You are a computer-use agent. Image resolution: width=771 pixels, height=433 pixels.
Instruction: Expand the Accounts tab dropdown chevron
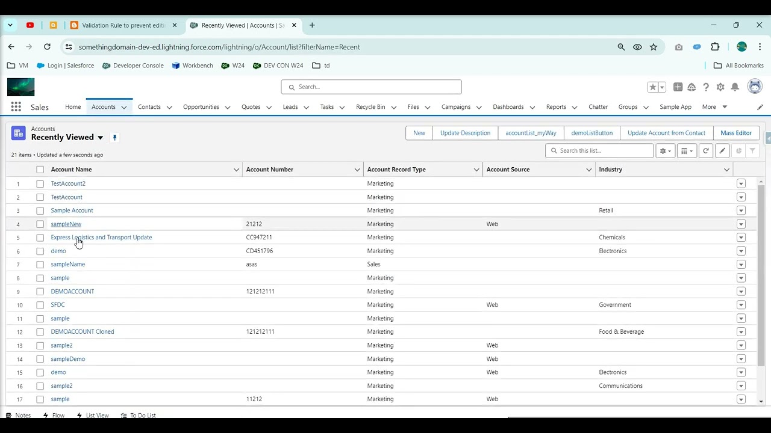123,108
